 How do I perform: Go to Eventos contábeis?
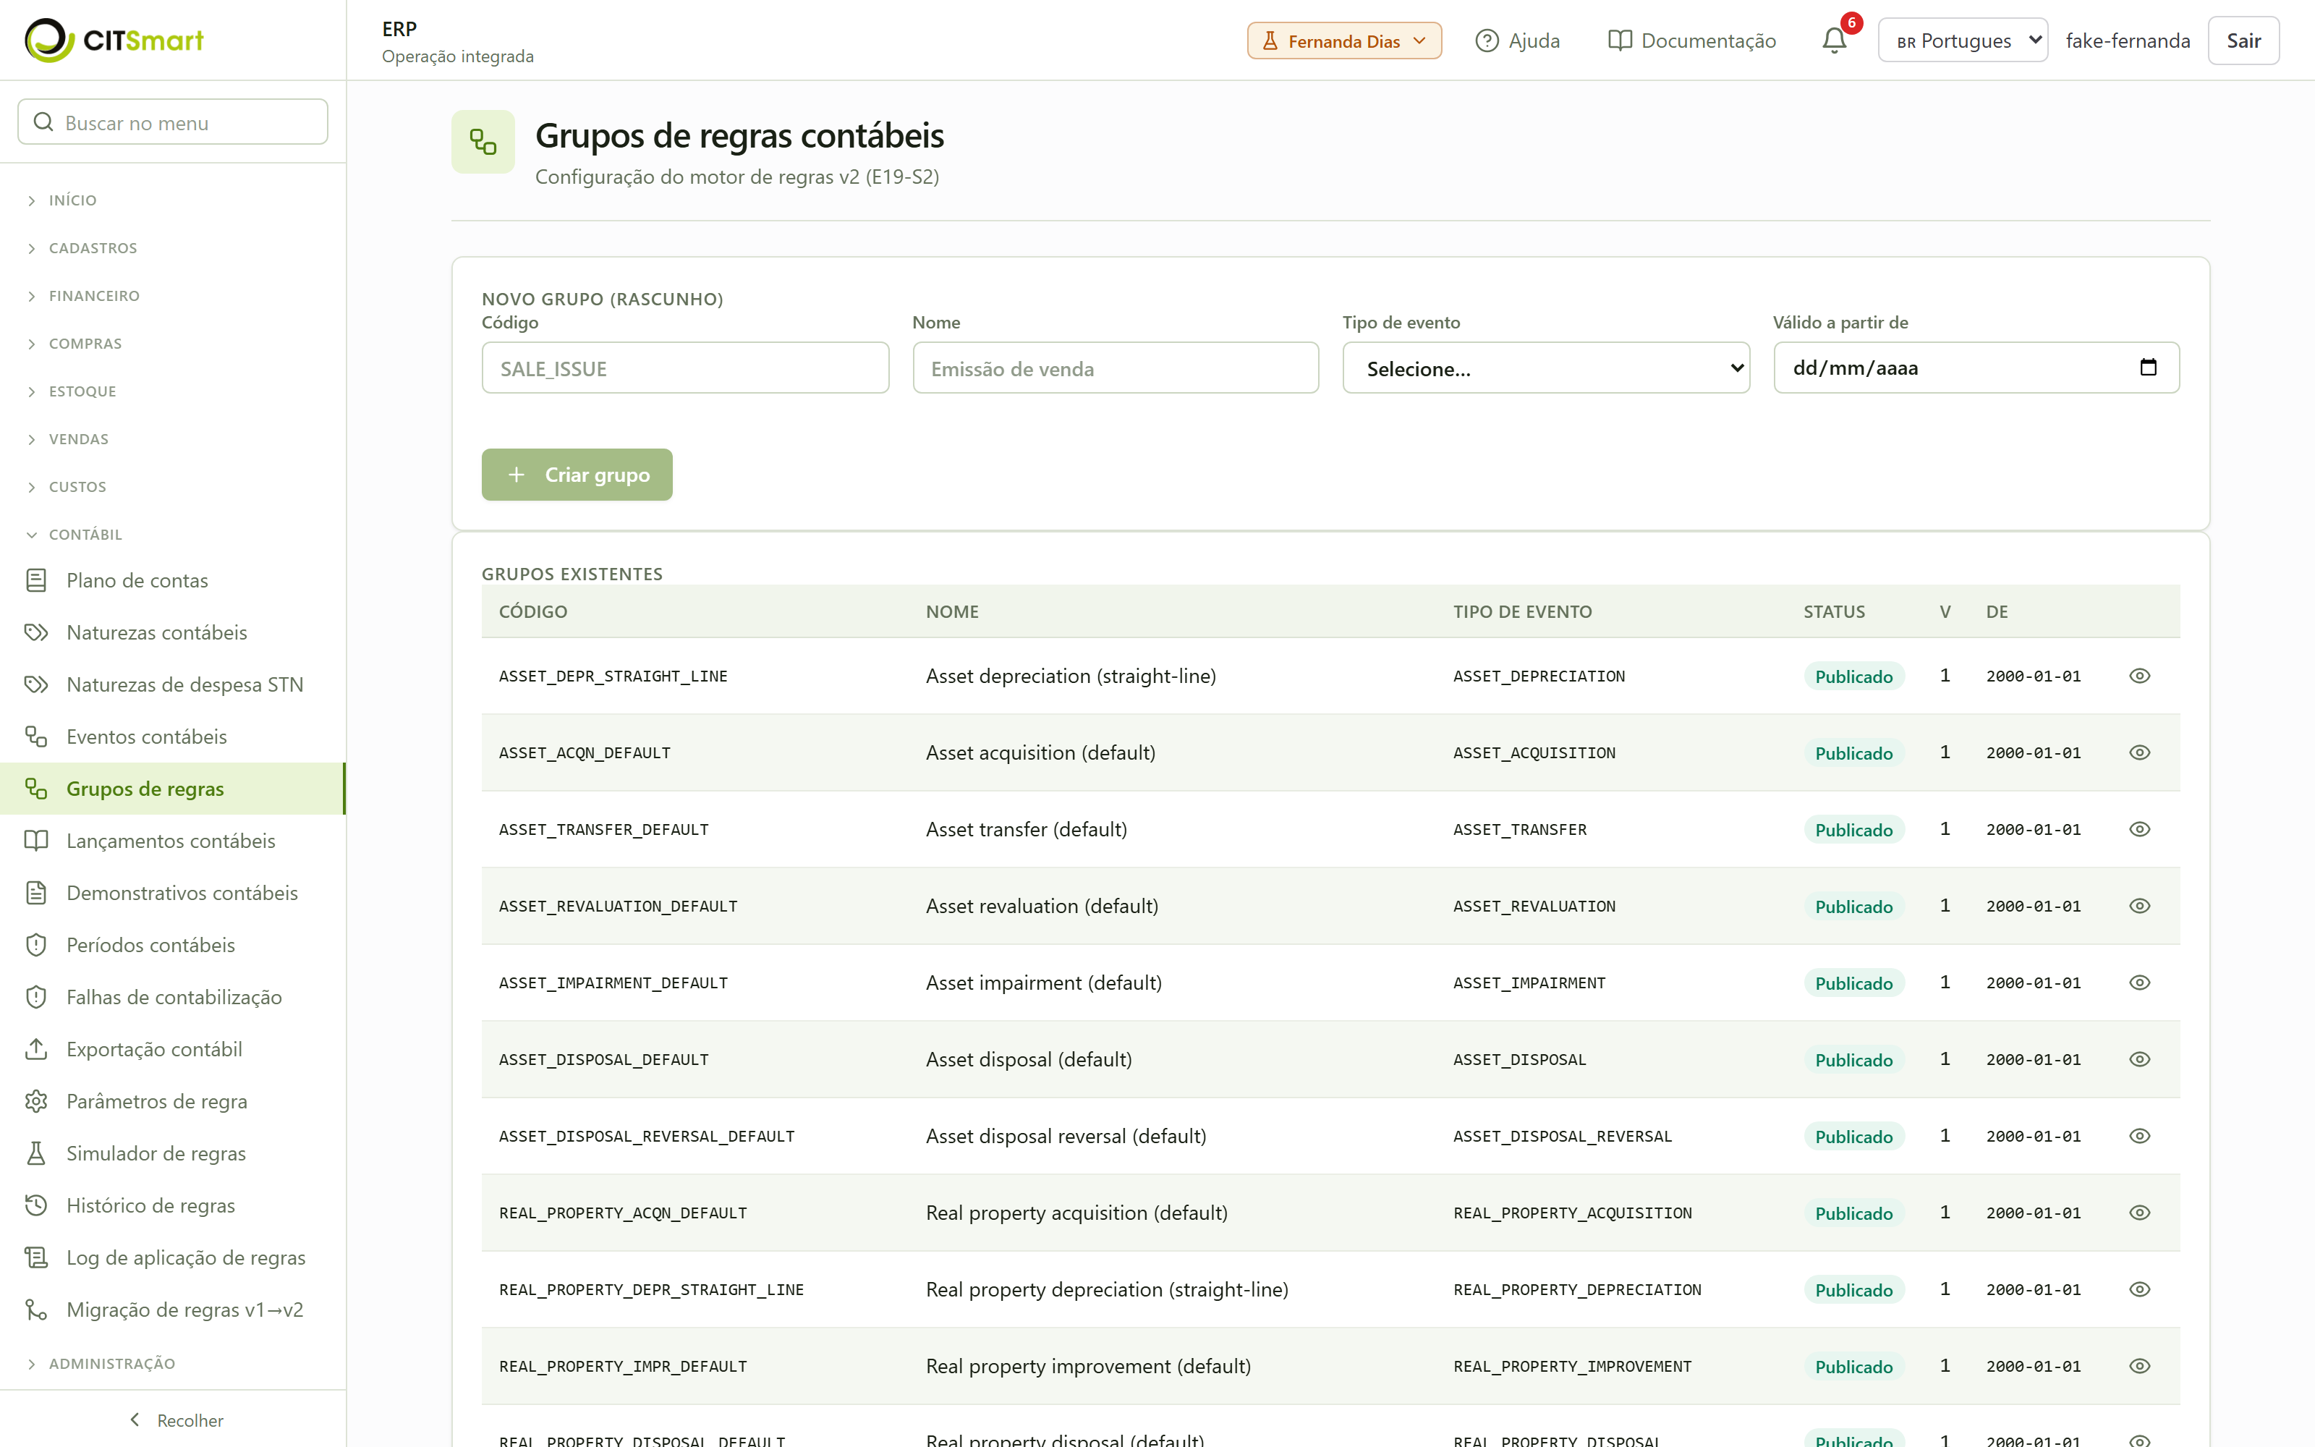coord(173,737)
